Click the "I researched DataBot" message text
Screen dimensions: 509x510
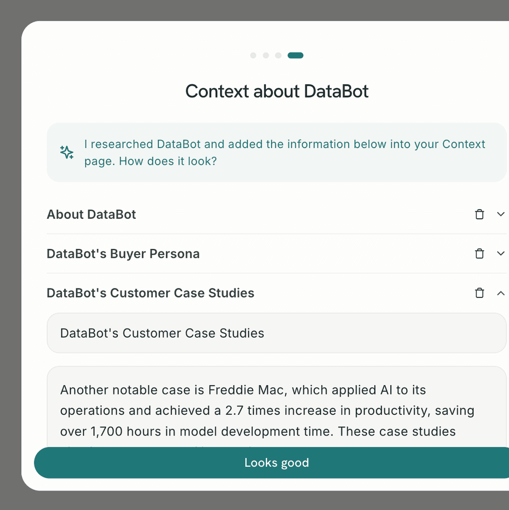284,152
